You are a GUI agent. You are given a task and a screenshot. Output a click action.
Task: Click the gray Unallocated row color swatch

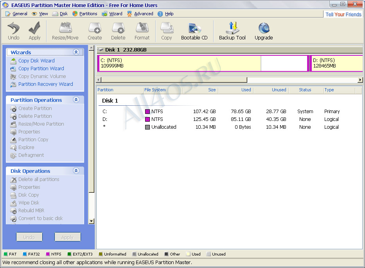pos(147,127)
